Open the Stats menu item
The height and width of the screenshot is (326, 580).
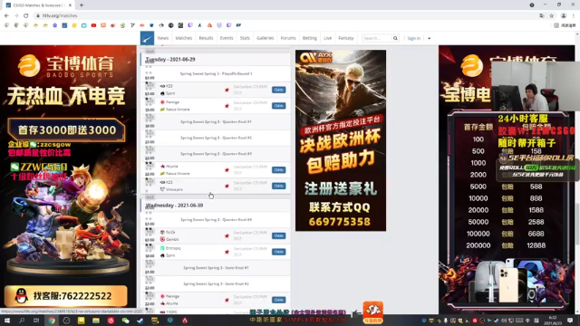tap(245, 38)
